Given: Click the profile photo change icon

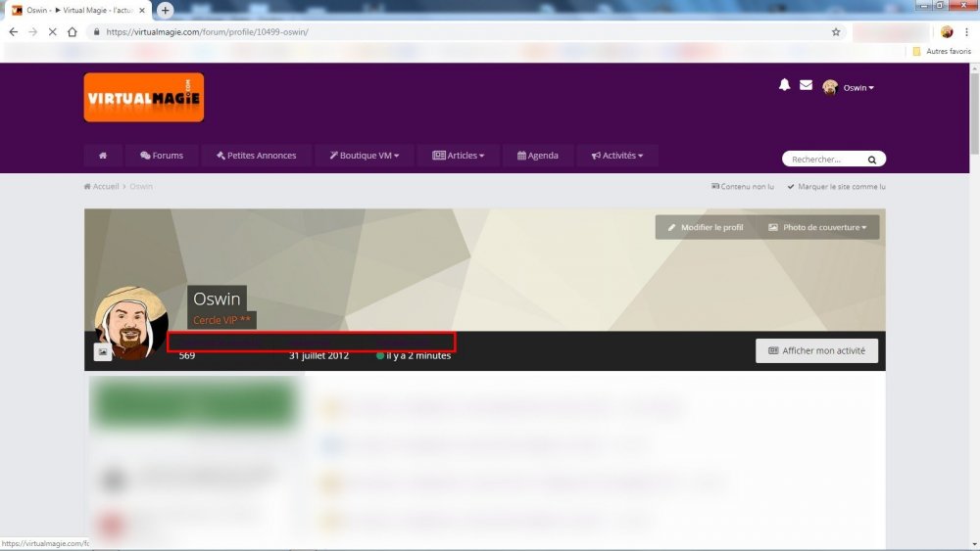Looking at the screenshot, I should click(x=103, y=352).
